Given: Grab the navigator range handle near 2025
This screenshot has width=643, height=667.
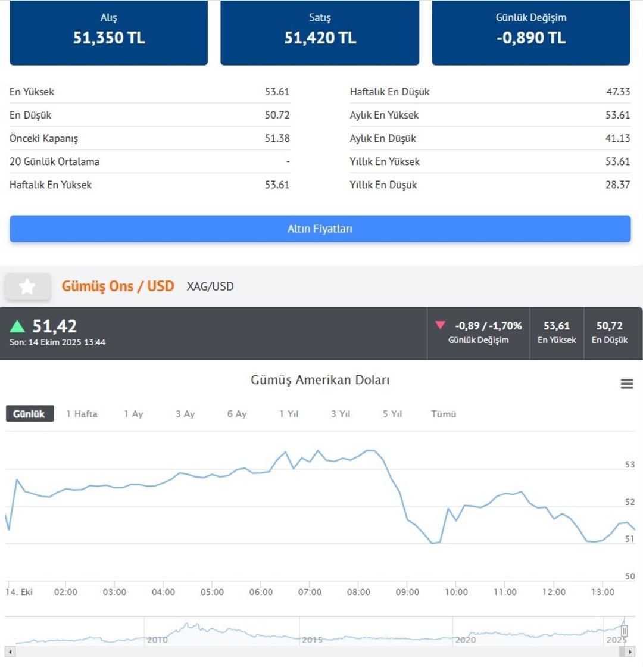Looking at the screenshot, I should click(x=625, y=631).
